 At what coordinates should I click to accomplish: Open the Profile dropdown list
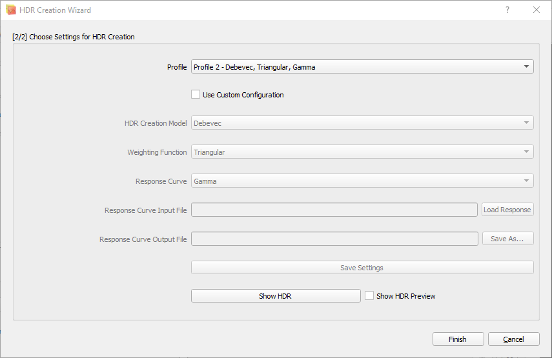[362, 66]
